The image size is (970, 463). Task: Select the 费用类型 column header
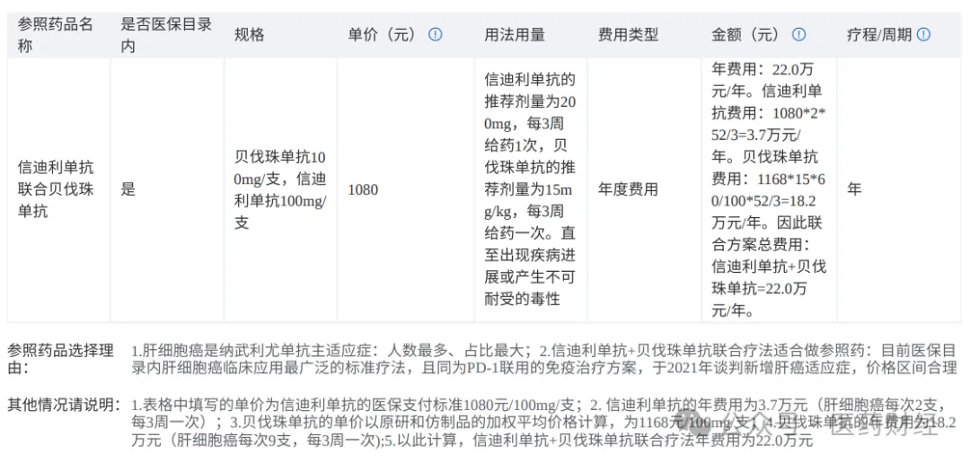point(628,35)
